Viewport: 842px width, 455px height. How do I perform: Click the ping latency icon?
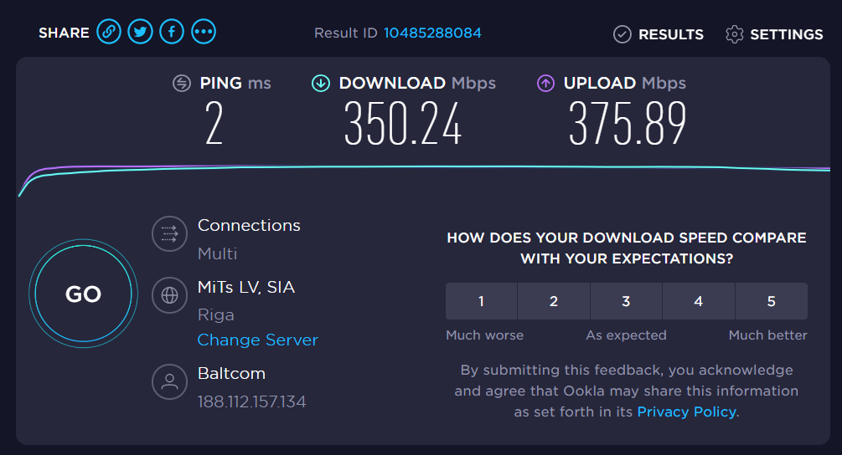tap(182, 83)
